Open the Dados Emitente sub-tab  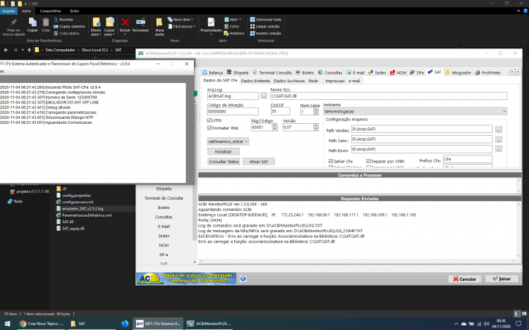click(x=255, y=81)
